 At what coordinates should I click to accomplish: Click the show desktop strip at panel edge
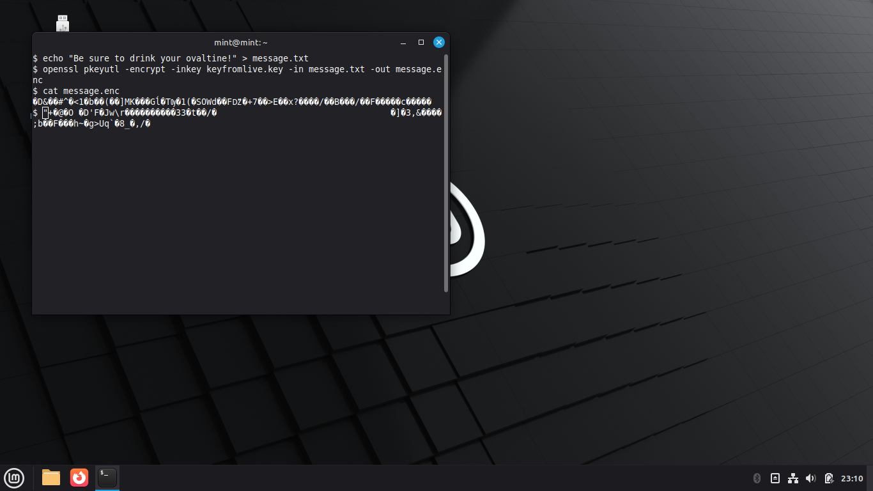pyautogui.click(x=870, y=478)
